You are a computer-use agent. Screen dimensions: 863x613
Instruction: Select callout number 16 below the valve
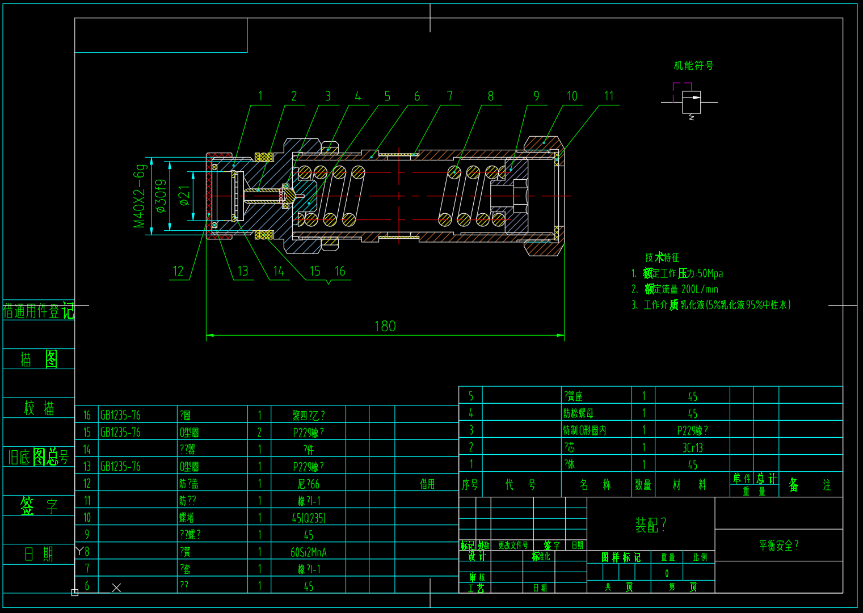[340, 271]
